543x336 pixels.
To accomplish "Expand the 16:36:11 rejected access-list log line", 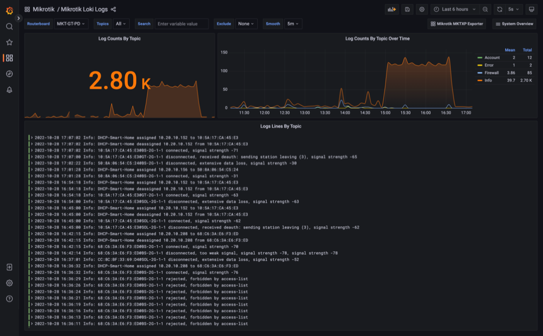I will pos(31,324).
